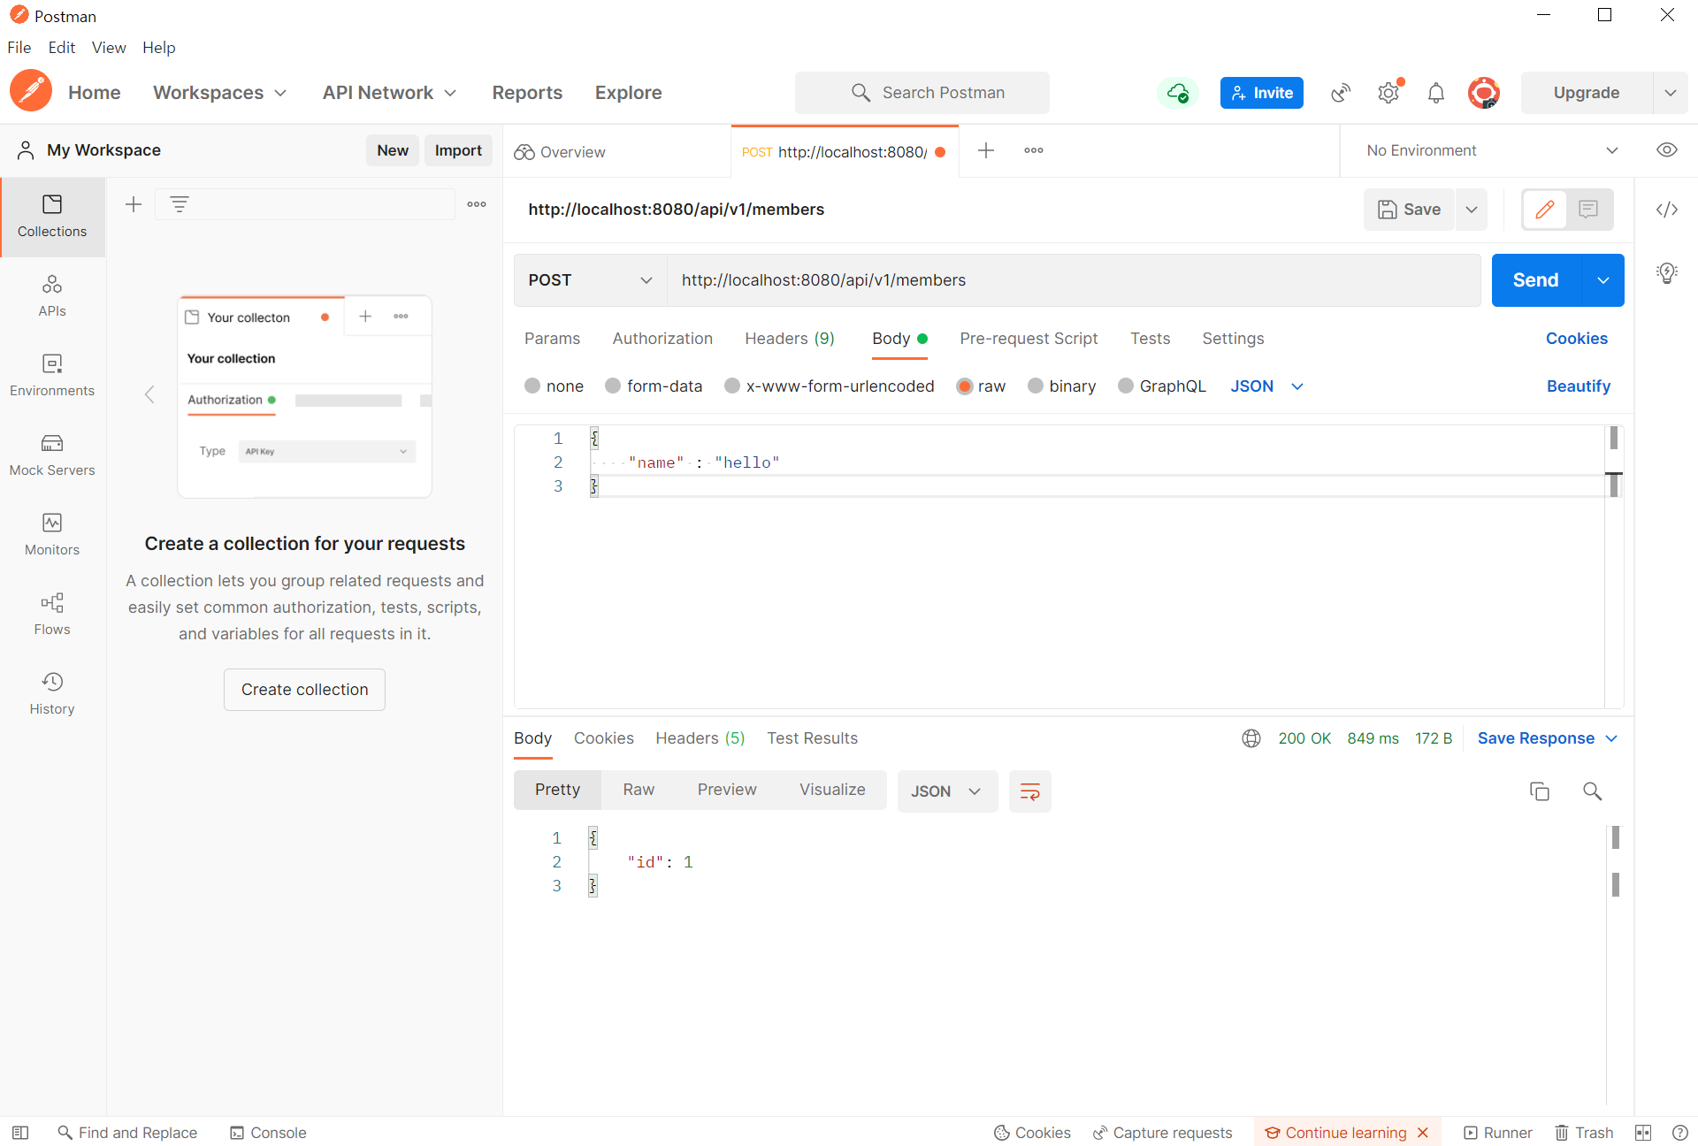Switch to the Pre-request Script tab

coord(1029,339)
